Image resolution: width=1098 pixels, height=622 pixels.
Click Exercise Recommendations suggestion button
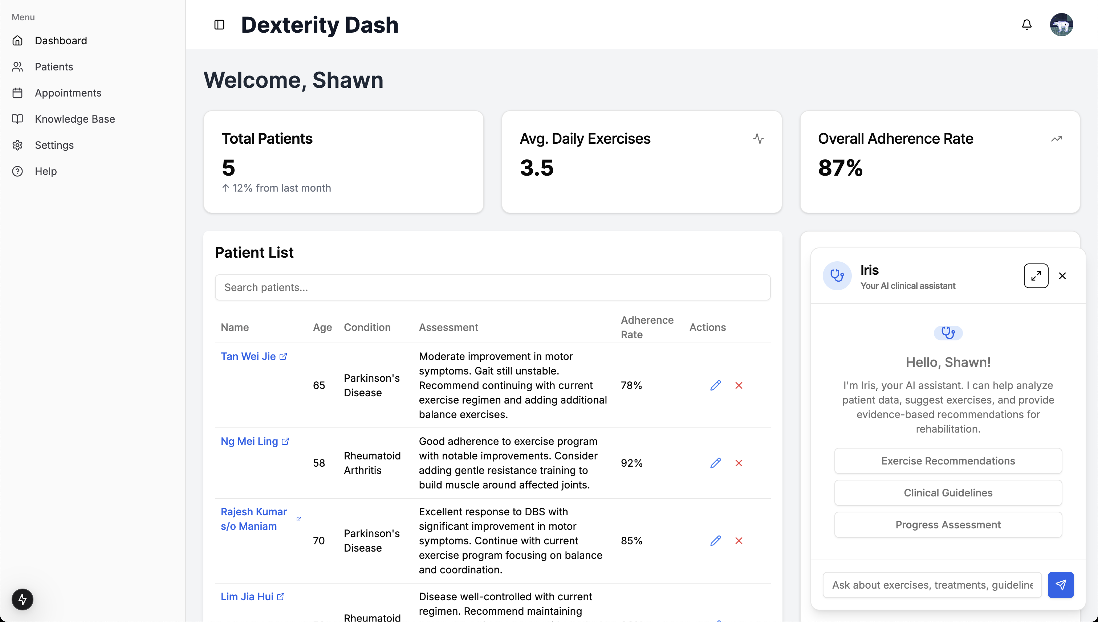(x=948, y=461)
